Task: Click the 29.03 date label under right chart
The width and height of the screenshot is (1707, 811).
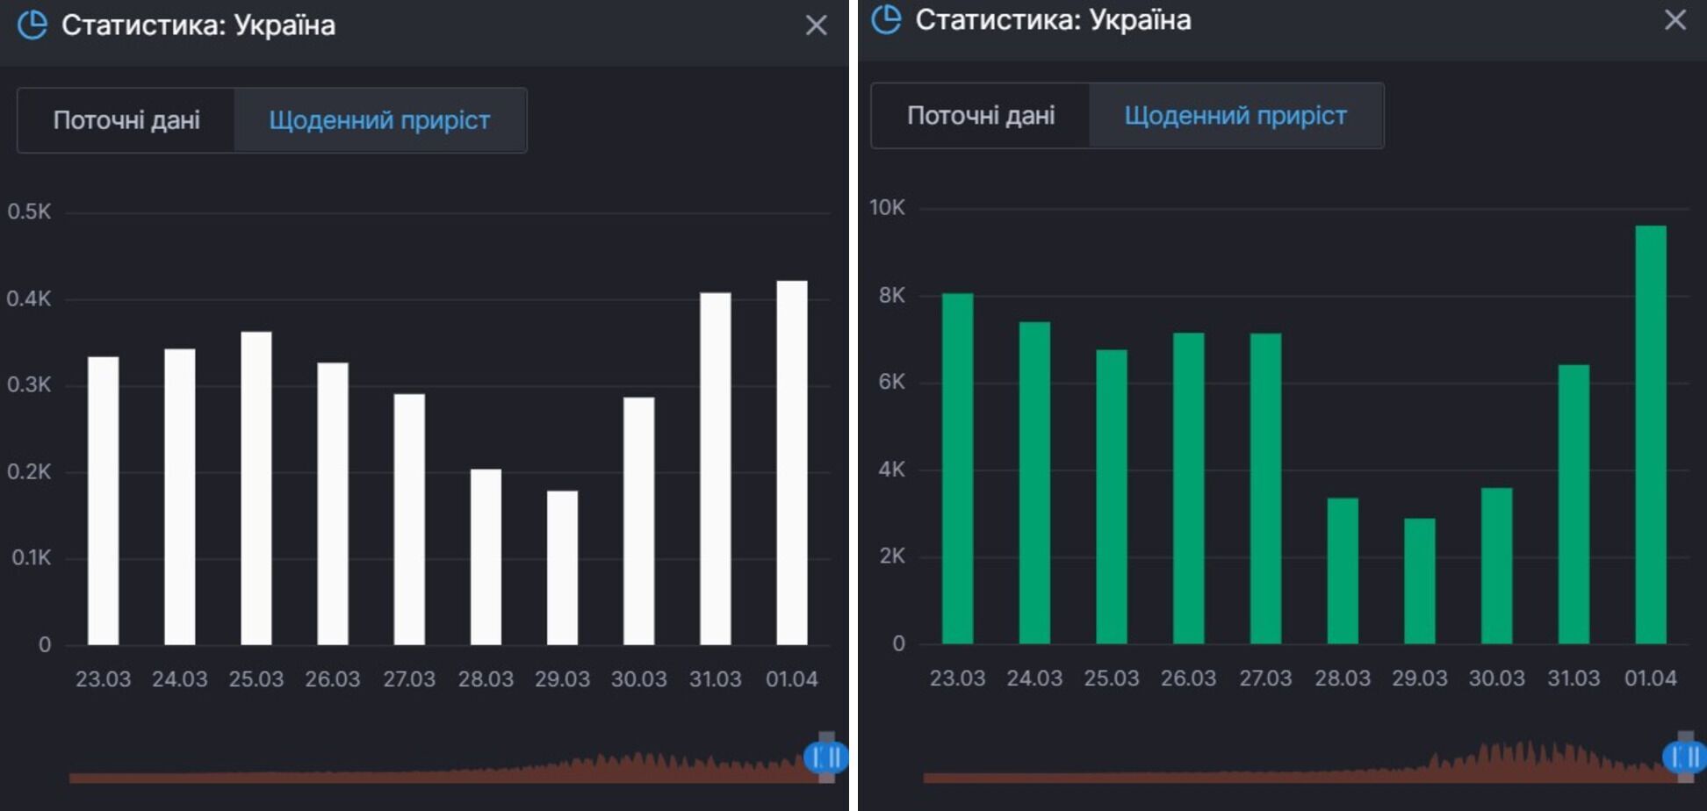Action: [1420, 678]
